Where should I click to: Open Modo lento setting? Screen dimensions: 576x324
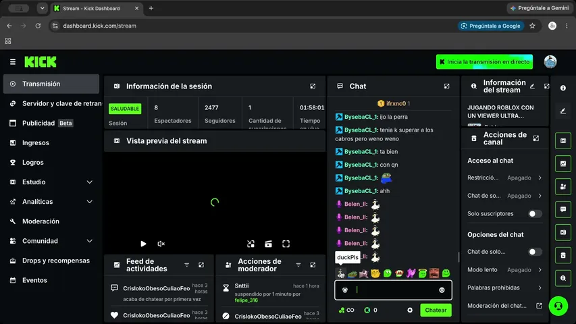point(504,269)
